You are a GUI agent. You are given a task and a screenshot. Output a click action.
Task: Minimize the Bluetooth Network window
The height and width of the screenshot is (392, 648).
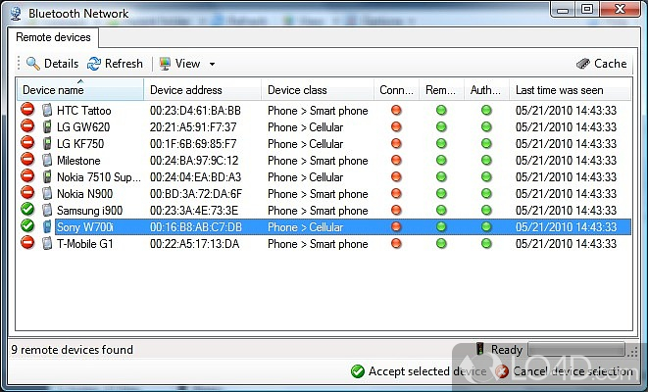coord(565,10)
